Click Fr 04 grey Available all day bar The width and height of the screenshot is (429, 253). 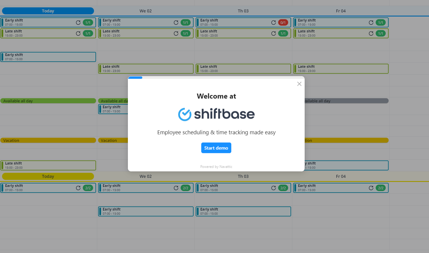coord(346,101)
